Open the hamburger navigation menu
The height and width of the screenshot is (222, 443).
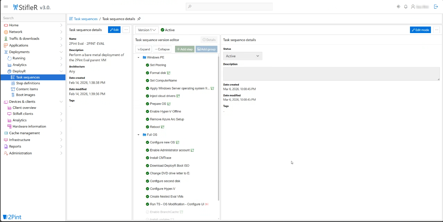coord(6,6)
